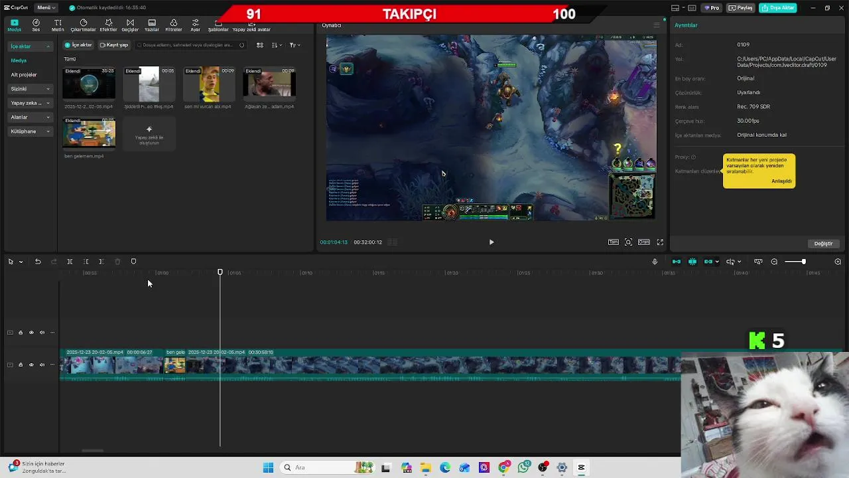Enter fullscreen preview mode
The height and width of the screenshot is (478, 849).
[x=660, y=242]
